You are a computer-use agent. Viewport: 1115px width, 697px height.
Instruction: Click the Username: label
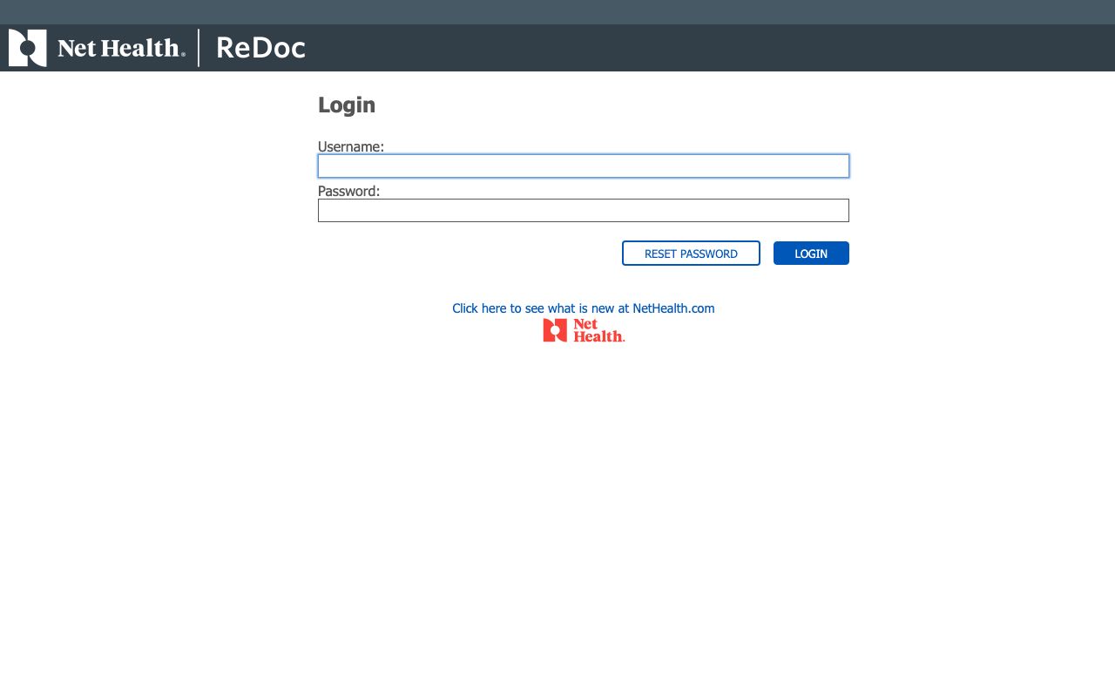point(351,146)
